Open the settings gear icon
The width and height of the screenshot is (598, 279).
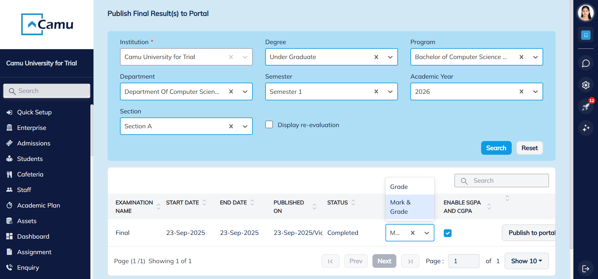click(586, 85)
